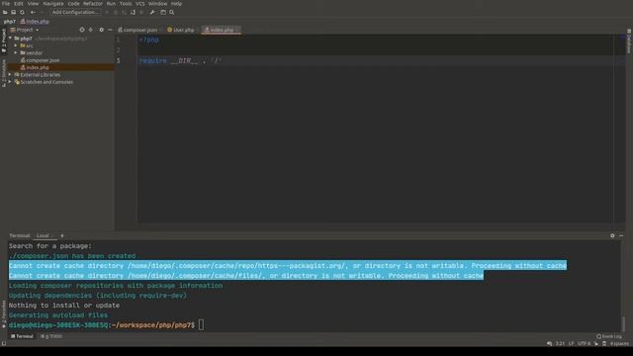Screen dimensions: 633x356
Task: Toggle the TODO tool window button
Action: point(51,336)
